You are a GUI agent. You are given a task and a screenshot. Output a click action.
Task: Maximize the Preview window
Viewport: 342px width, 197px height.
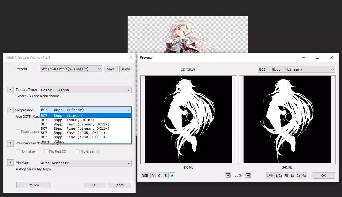(317, 57)
